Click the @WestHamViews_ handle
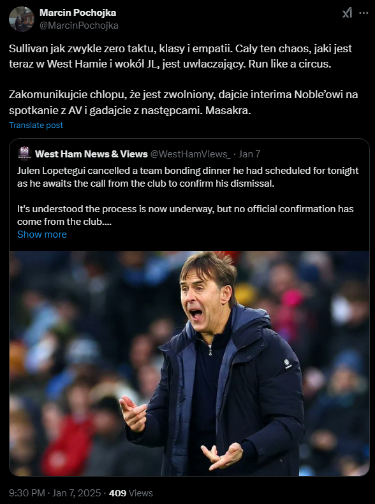This screenshot has width=375, height=504. [191, 154]
